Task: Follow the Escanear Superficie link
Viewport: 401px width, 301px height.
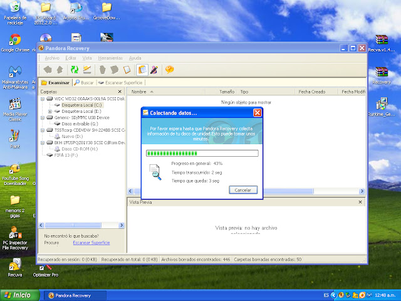Action: click(91, 243)
